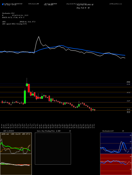
Task: Select the '12 Day = 17.14' SMA label
Action: pos(10,5)
